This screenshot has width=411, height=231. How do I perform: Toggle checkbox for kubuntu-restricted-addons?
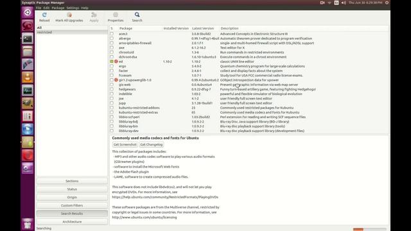point(112,108)
